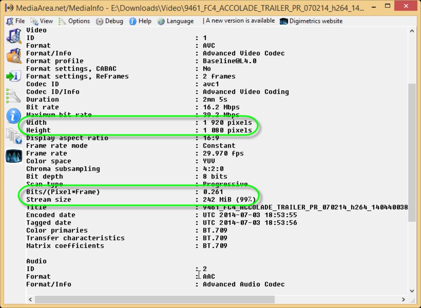Click the '8 bits' bit depth value
The width and height of the screenshot is (421, 308).
(215, 177)
